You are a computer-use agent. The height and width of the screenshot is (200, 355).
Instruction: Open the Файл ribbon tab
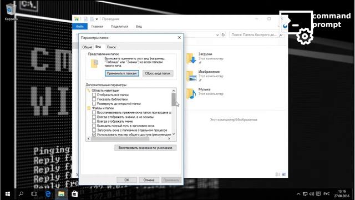[x=80, y=27]
